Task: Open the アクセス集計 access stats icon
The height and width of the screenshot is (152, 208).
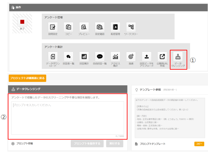Action: pos(115,57)
